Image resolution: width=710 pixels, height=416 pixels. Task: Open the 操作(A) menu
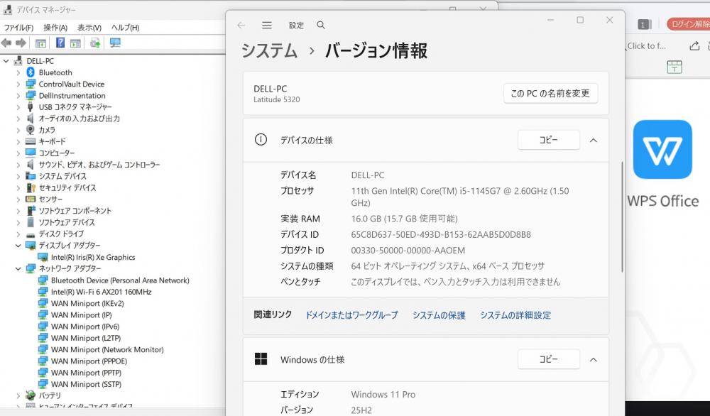(x=55, y=28)
